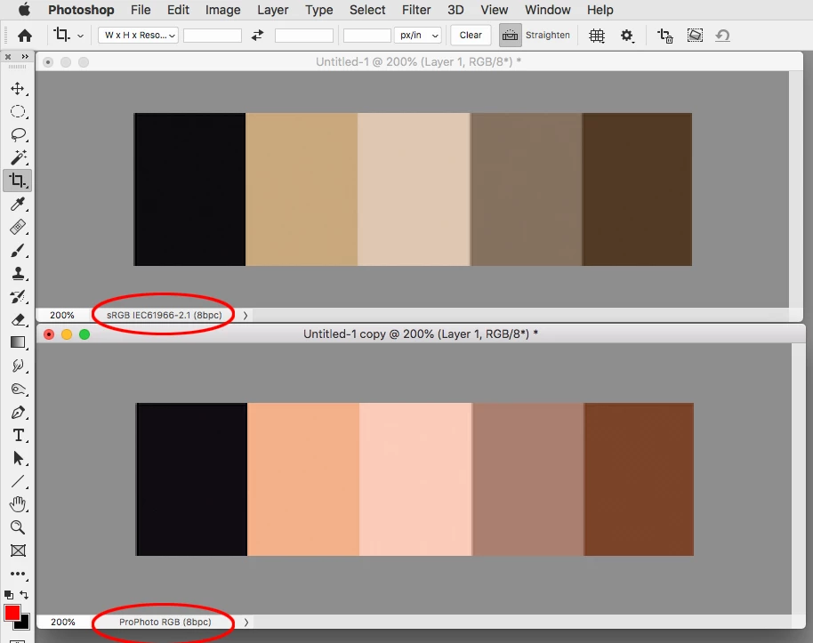813x643 pixels.
Task: Expand the tools panel double-arrow
Action: point(24,57)
